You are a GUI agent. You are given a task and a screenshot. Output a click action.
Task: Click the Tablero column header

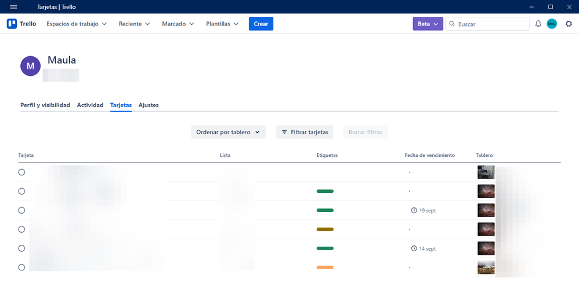click(484, 155)
